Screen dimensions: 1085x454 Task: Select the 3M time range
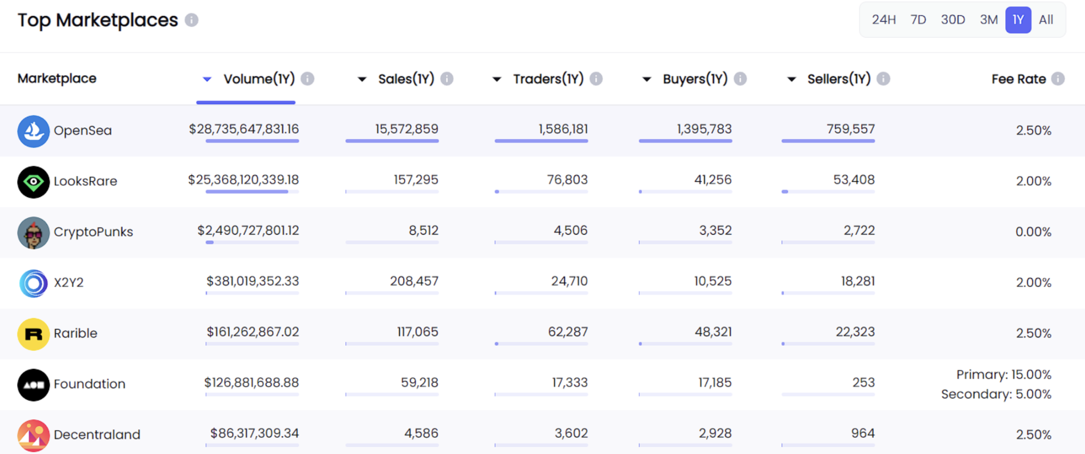[989, 20]
